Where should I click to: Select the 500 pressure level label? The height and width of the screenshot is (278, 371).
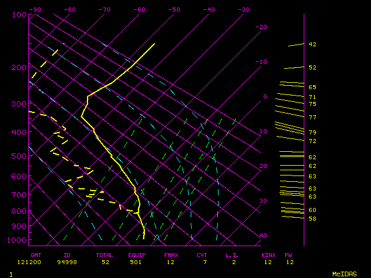click(19, 156)
